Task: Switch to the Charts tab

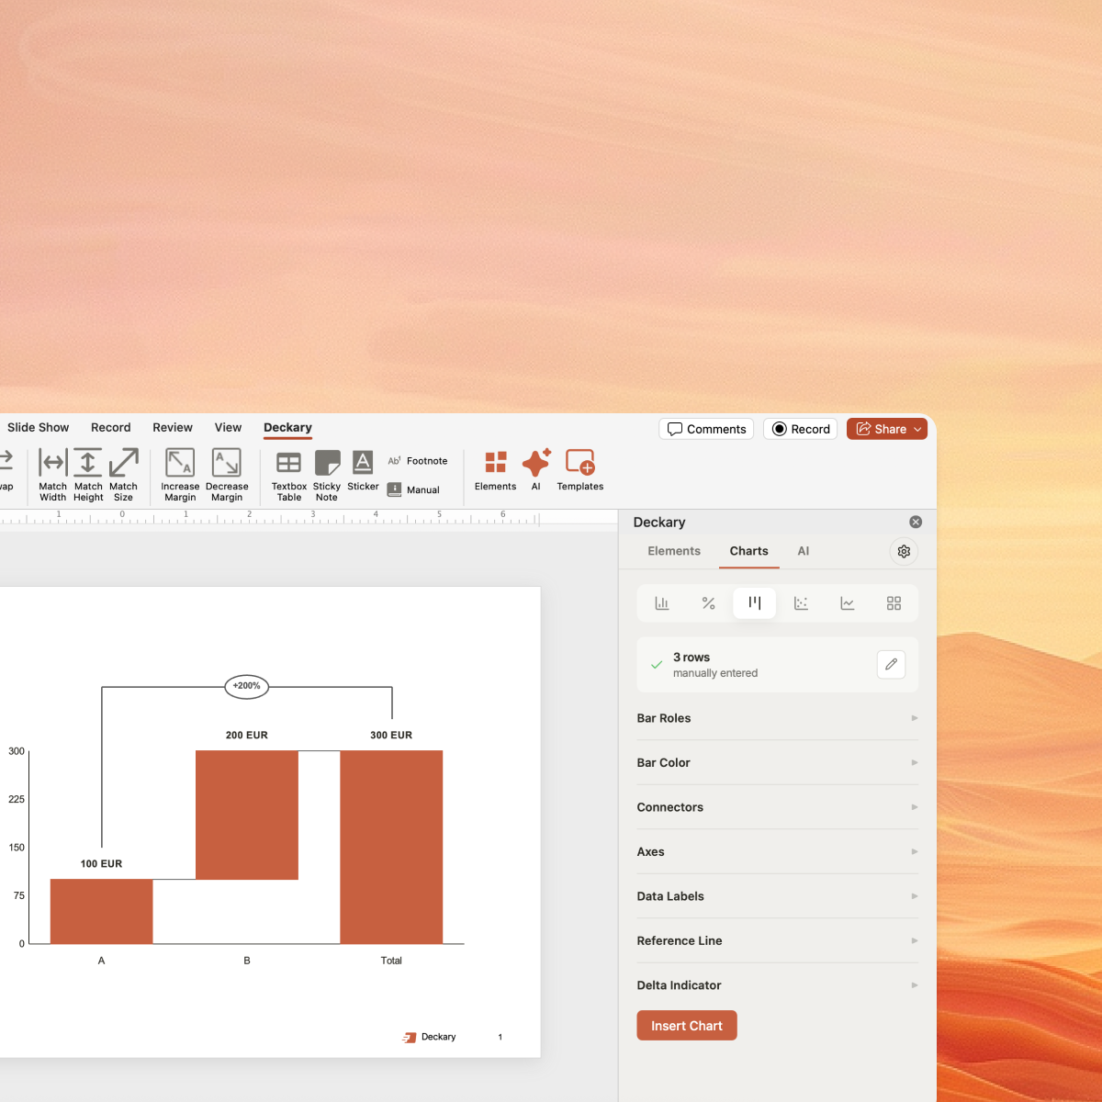Action: [748, 551]
